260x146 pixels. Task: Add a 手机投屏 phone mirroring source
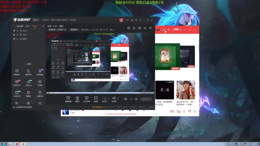coord(86,99)
